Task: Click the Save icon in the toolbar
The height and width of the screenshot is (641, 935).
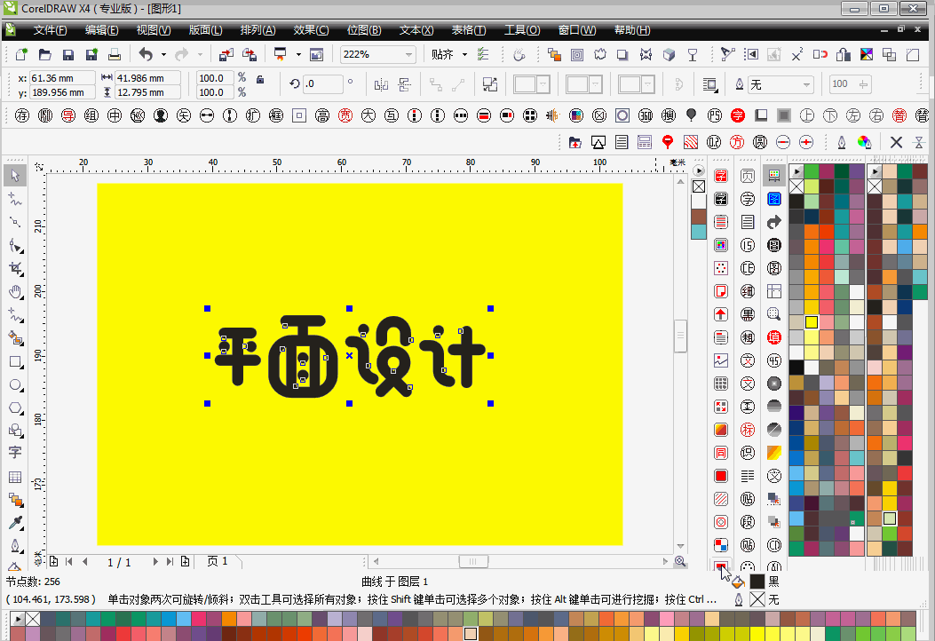Action: pos(67,55)
